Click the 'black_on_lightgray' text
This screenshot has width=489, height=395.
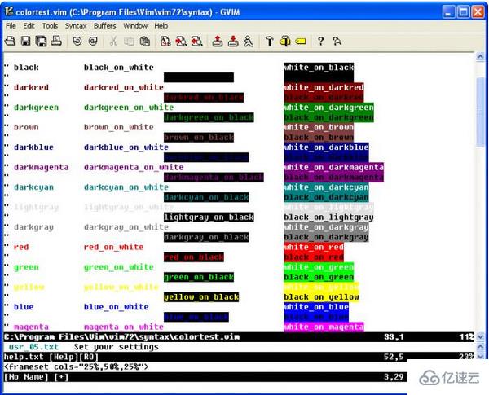coord(328,217)
